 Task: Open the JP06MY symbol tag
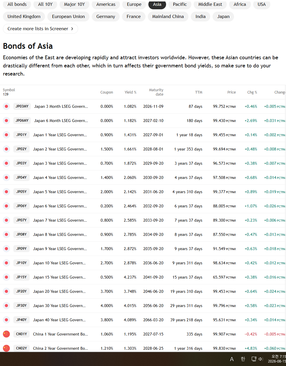22,121
